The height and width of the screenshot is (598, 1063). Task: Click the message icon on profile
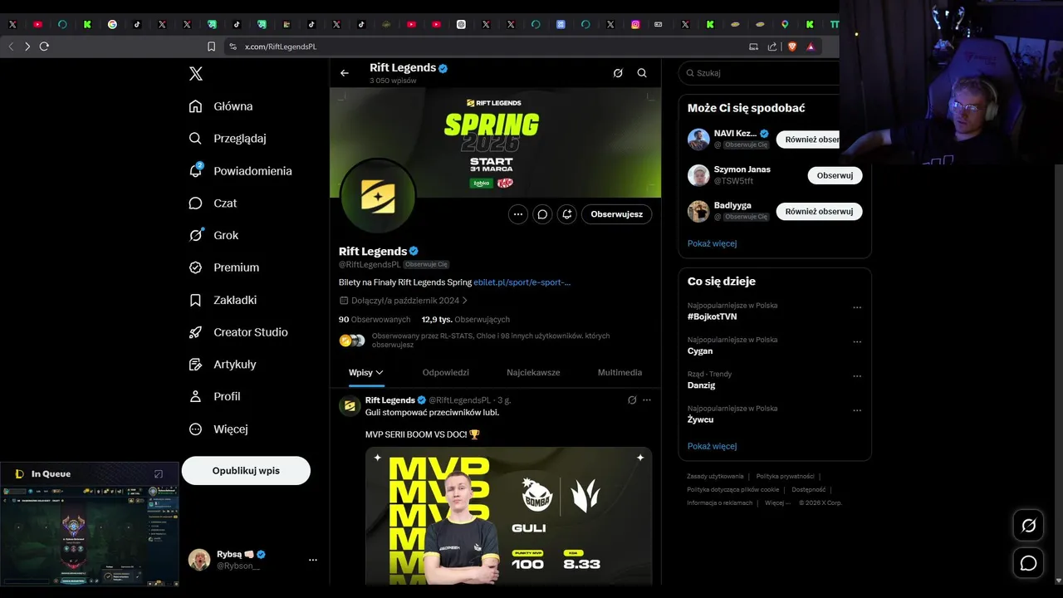pyautogui.click(x=542, y=214)
